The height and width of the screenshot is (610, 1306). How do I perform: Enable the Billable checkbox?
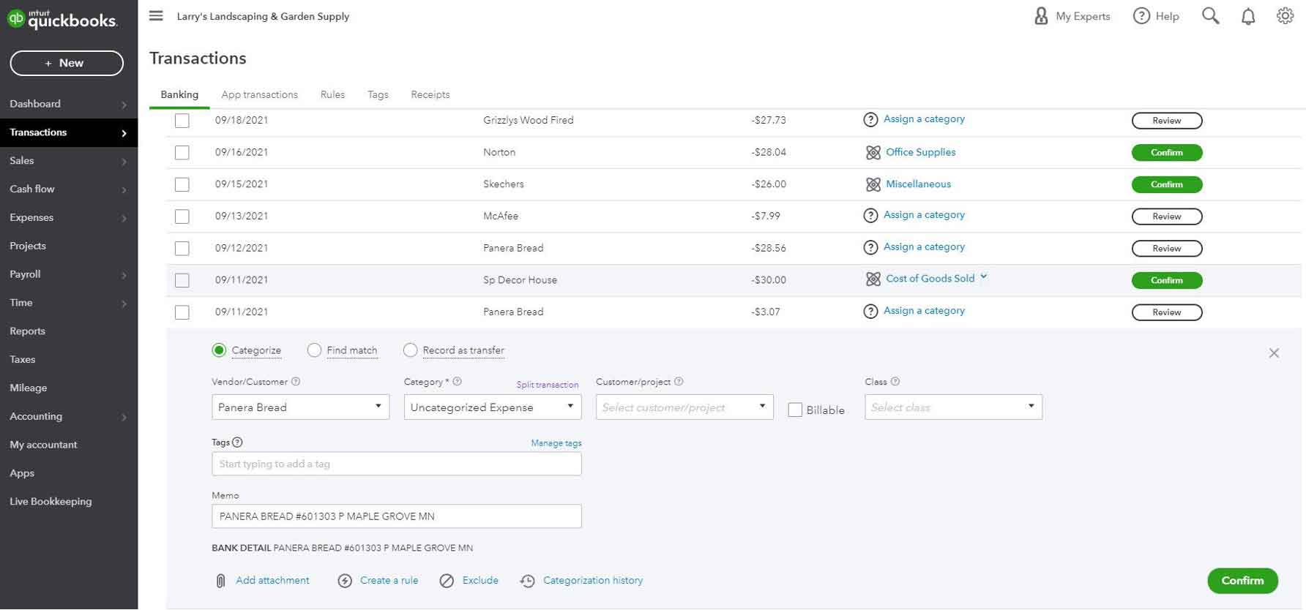tap(795, 410)
